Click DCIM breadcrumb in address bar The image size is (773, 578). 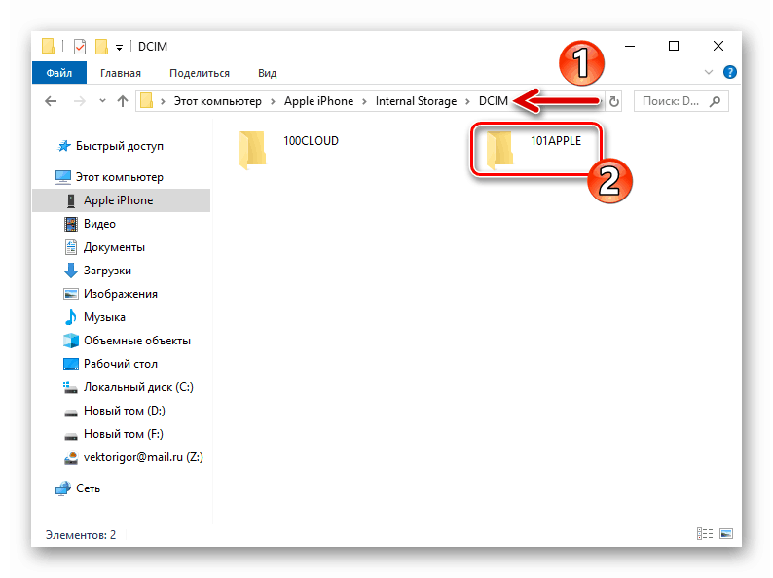coord(493,101)
